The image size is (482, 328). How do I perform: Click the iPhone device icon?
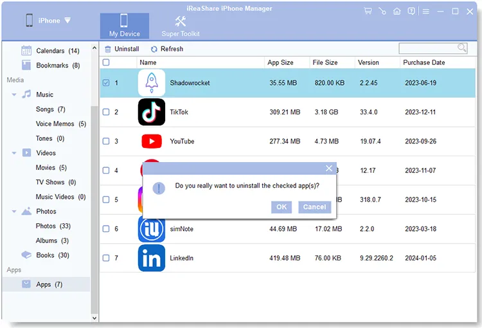(x=29, y=21)
